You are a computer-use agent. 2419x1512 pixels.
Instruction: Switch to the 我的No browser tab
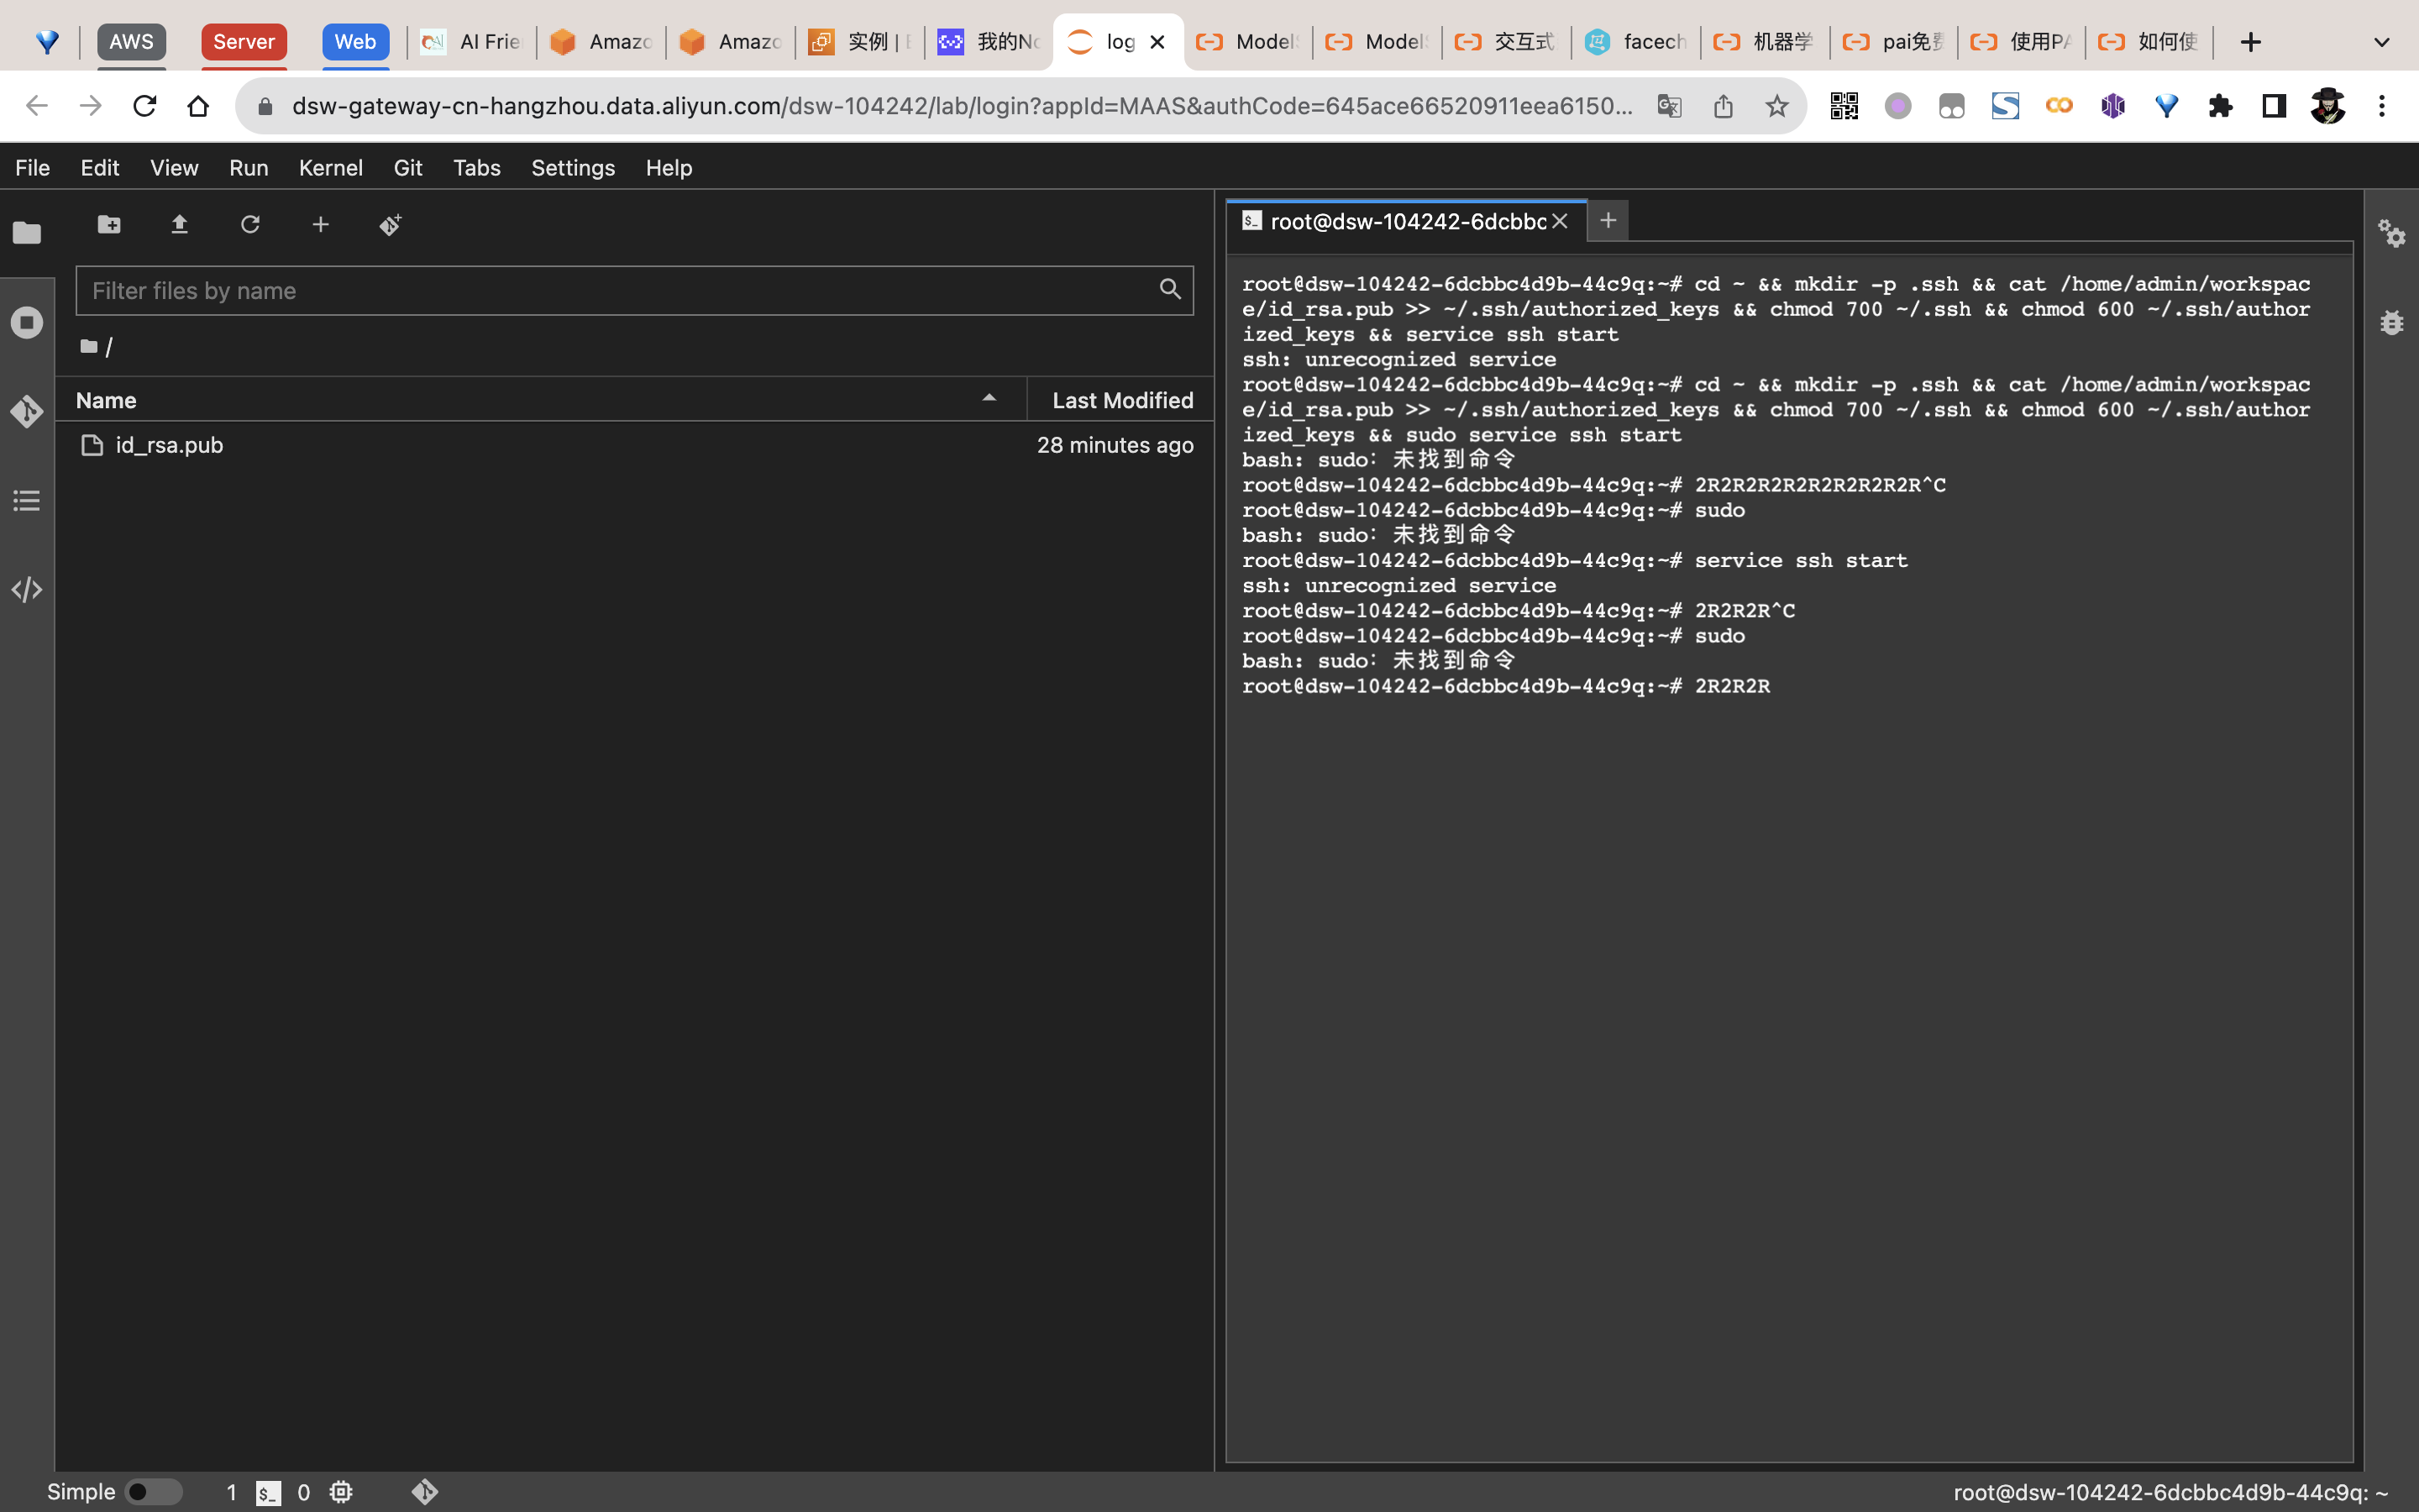pyautogui.click(x=989, y=42)
